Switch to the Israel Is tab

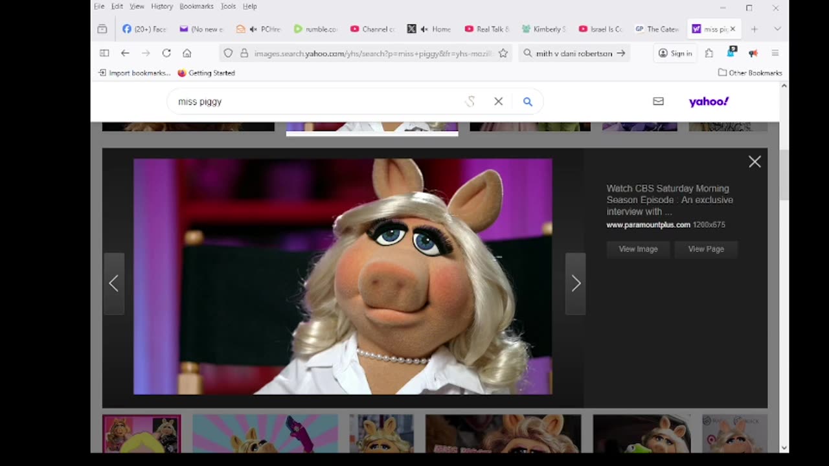[x=600, y=29]
